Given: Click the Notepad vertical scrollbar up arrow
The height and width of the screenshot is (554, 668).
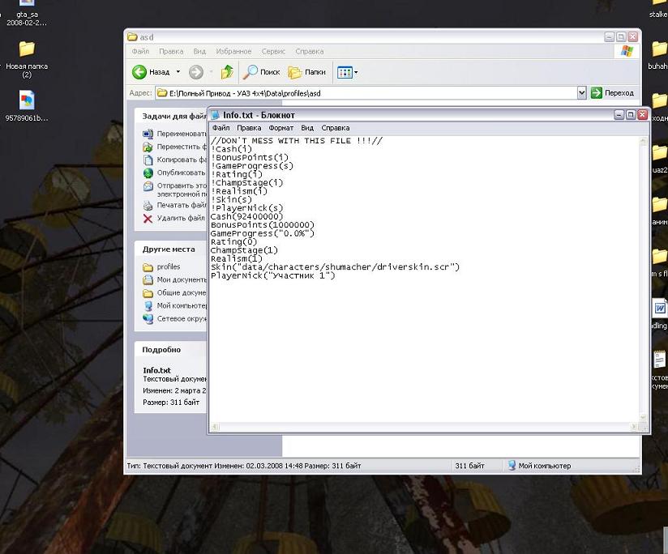Looking at the screenshot, I should click(643, 141).
